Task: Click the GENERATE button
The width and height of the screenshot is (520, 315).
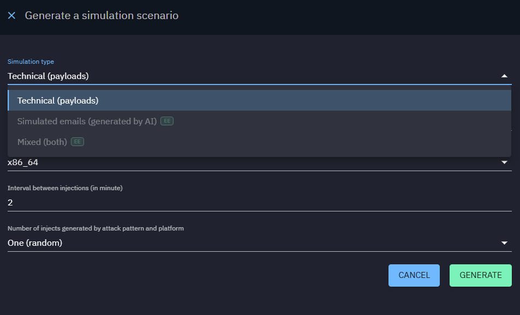Action: pos(480,275)
